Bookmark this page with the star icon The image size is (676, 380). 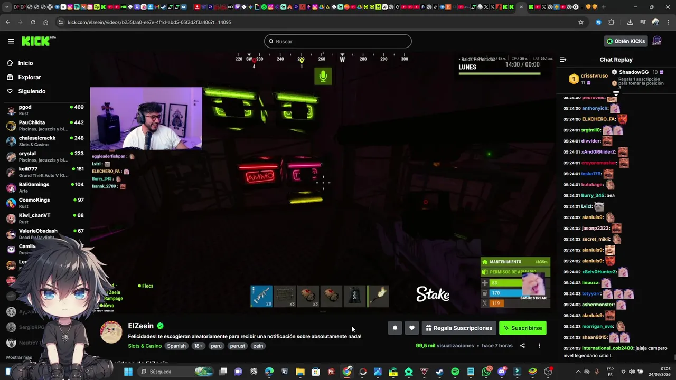[581, 22]
